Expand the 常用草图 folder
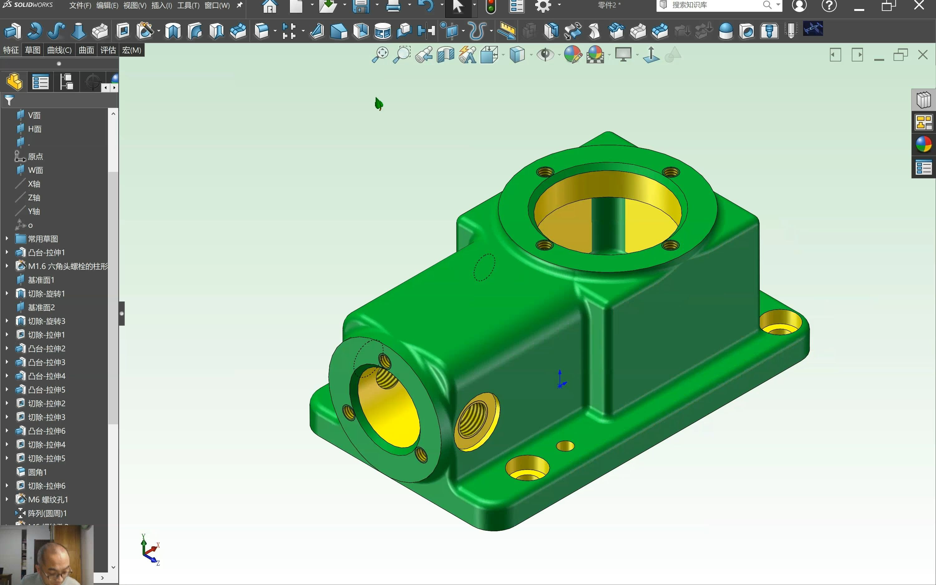Screen dimensions: 936x585 [7, 239]
